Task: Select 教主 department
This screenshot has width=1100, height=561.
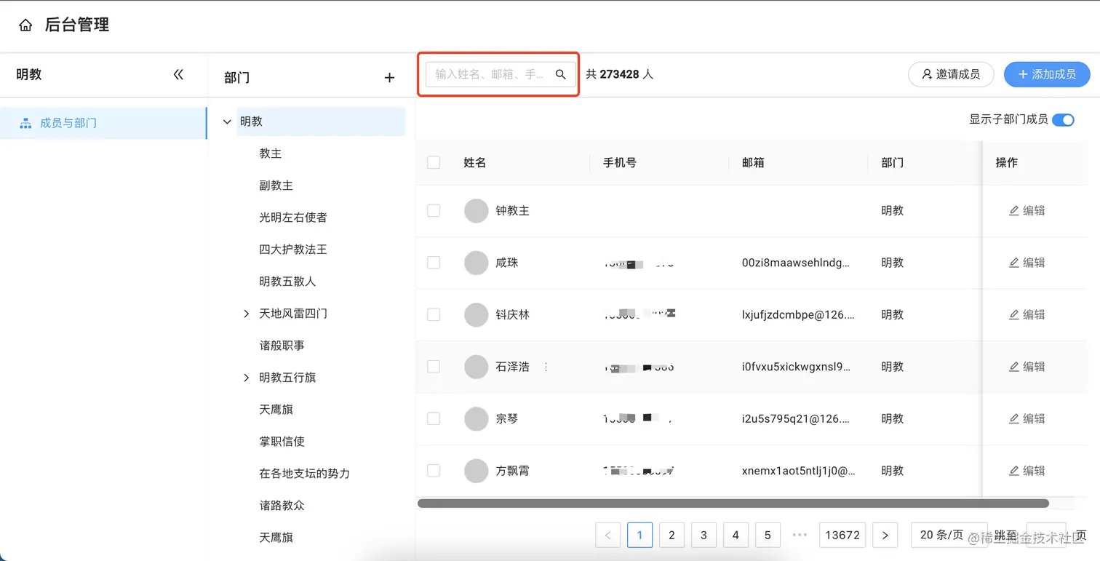Action: [x=271, y=154]
